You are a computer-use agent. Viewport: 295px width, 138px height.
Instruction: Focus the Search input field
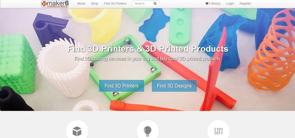pos(145,3)
